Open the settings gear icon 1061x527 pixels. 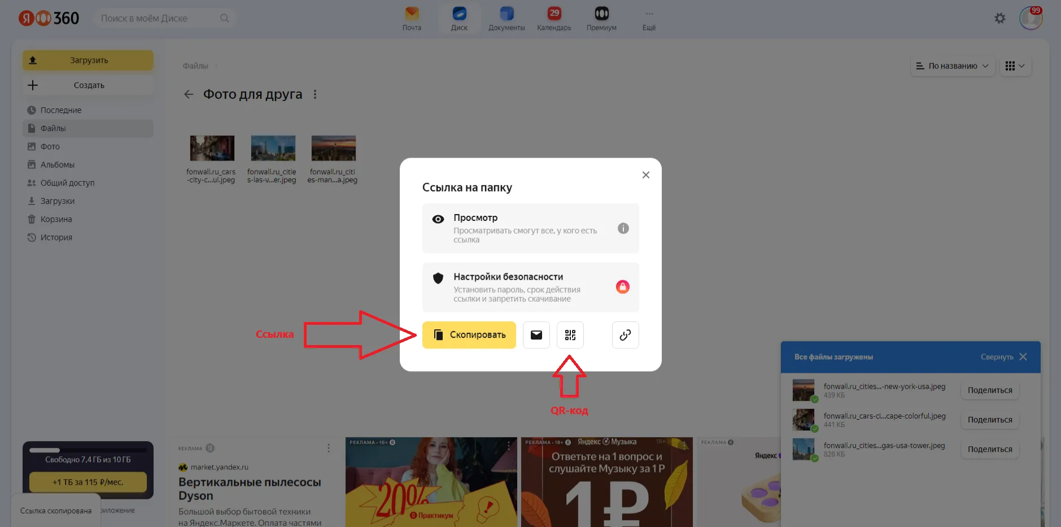tap(999, 19)
